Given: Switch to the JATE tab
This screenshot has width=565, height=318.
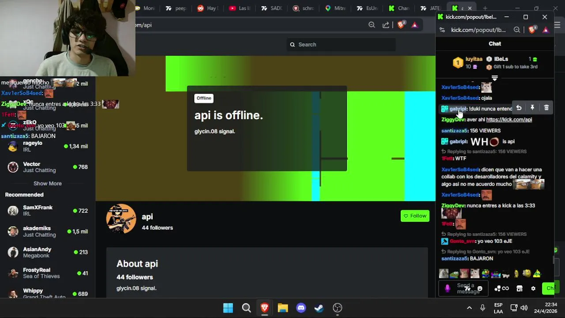Looking at the screenshot, I should coord(431,8).
